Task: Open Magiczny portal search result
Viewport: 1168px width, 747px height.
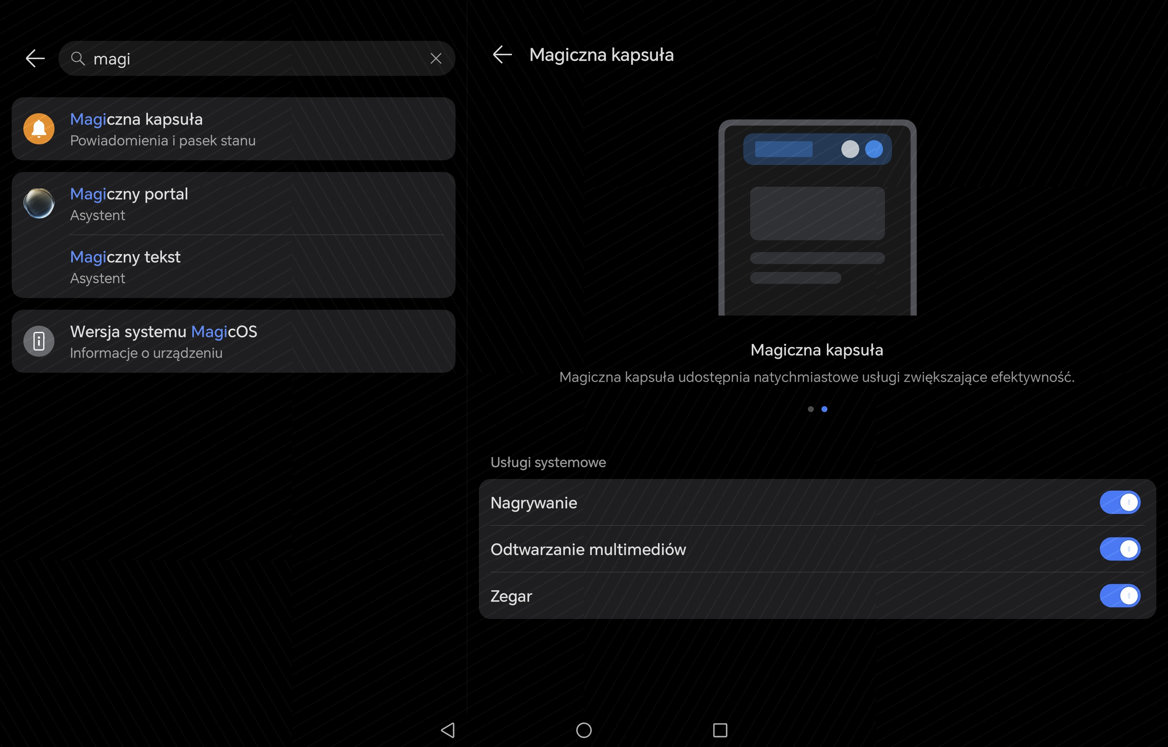Action: coord(234,204)
